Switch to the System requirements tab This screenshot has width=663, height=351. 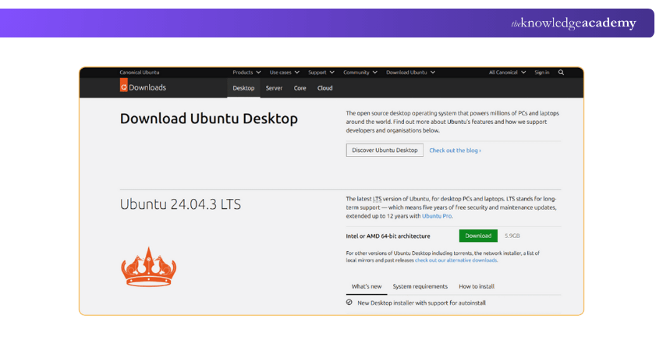[x=420, y=286]
